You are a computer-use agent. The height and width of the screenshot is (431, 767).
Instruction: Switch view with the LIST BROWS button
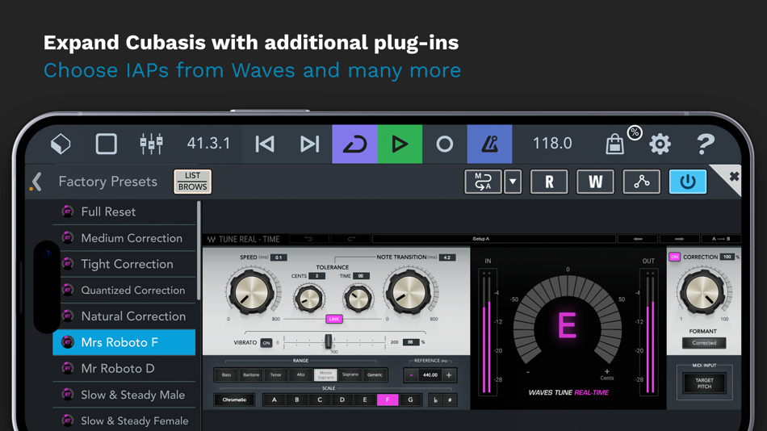[x=192, y=182]
